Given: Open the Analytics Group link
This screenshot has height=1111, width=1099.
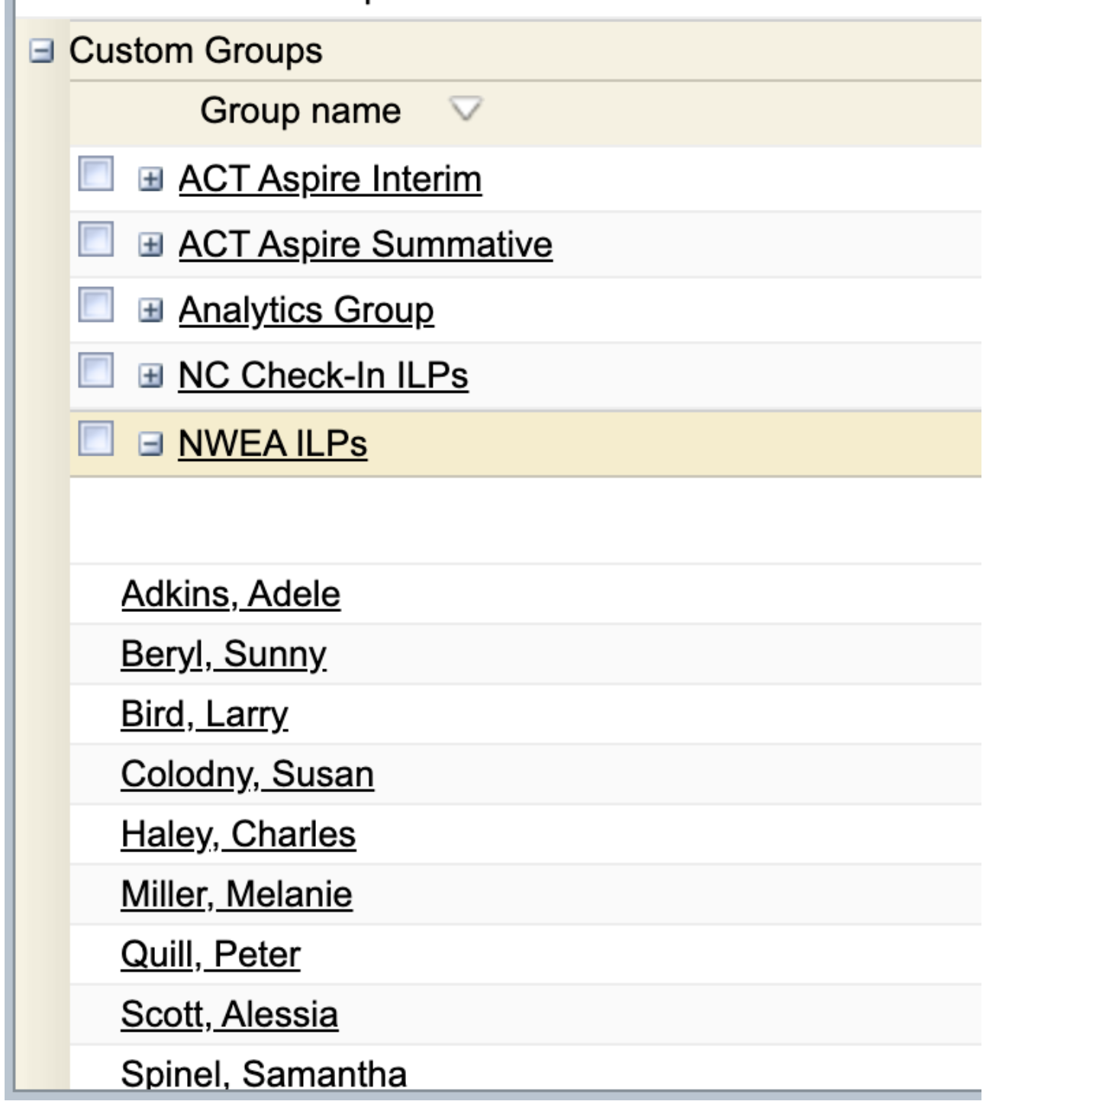Looking at the screenshot, I should click(306, 311).
